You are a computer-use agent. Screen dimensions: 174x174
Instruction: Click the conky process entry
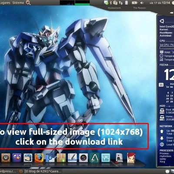[x=163, y=159]
